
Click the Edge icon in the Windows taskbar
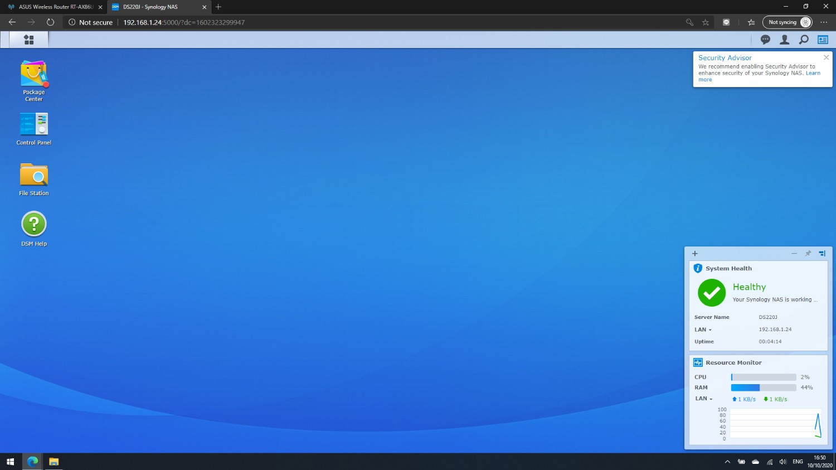coord(33,462)
